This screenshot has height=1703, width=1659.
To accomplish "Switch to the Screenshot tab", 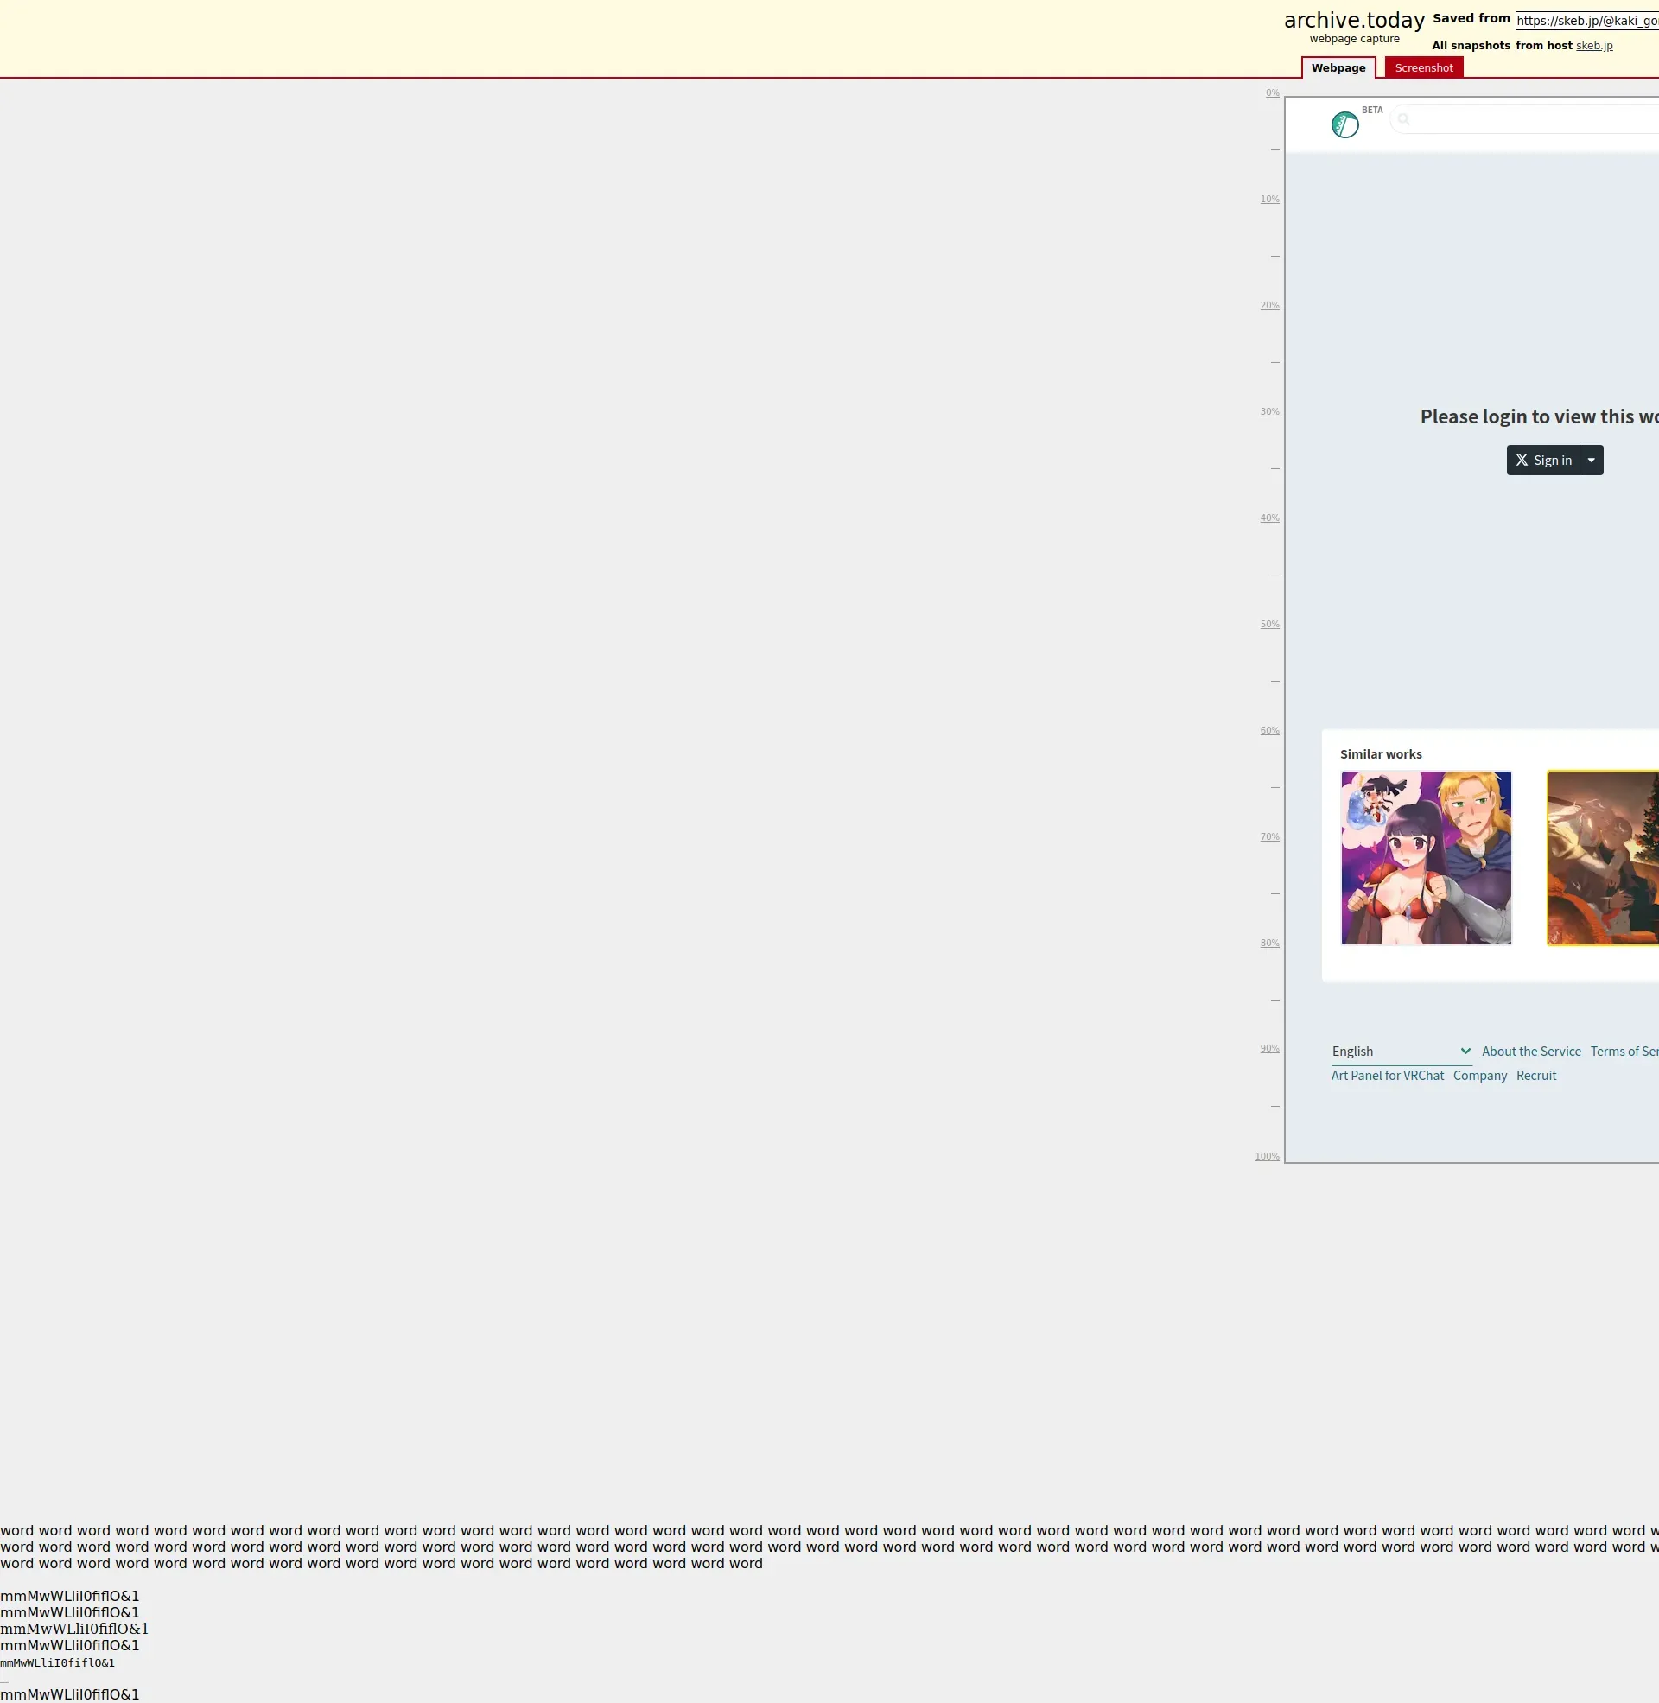I will click(1423, 68).
